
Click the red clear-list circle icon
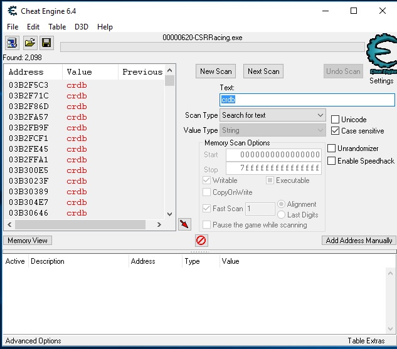[x=201, y=241]
